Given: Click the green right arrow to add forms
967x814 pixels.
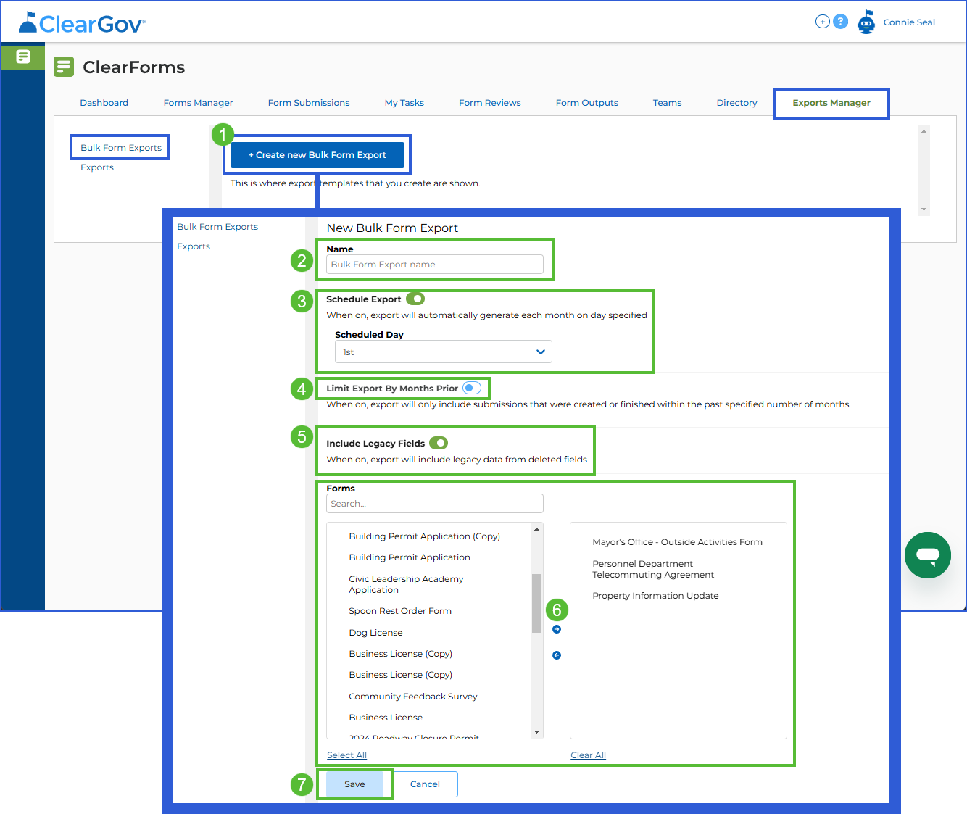Looking at the screenshot, I should tap(556, 629).
